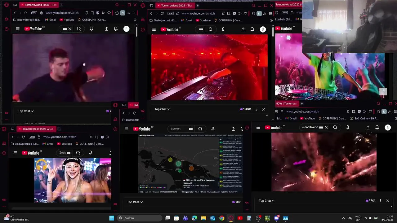Close chat panel beside 100XP

(x=264, y=109)
